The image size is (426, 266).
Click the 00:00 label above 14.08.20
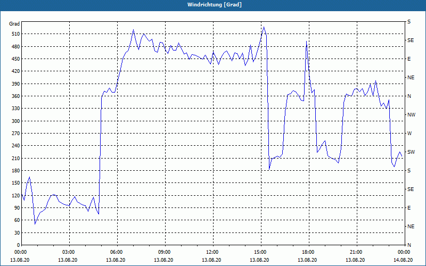403,252
